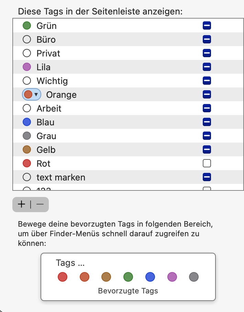Click the red swatch in Bevorzugte Tags
This screenshot has width=244, height=312.
click(63, 277)
